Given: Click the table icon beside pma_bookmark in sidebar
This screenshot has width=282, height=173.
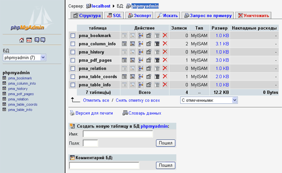Looking at the screenshot, I should (x=4, y=78).
